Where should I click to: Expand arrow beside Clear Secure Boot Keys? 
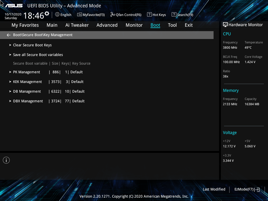point(10,45)
